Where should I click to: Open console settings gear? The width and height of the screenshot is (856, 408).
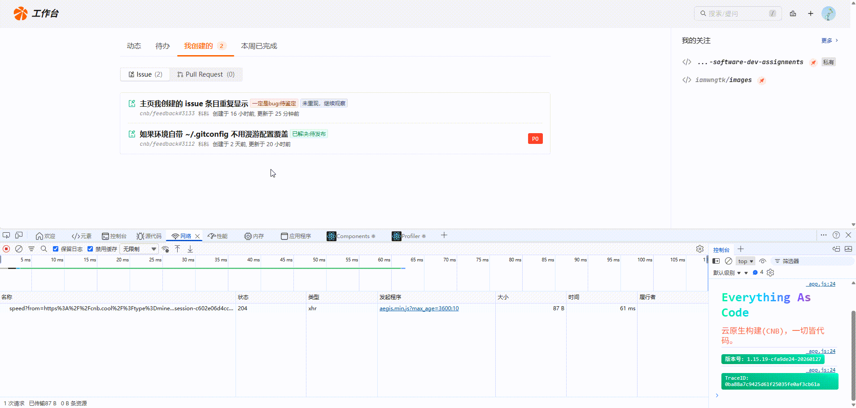770,272
